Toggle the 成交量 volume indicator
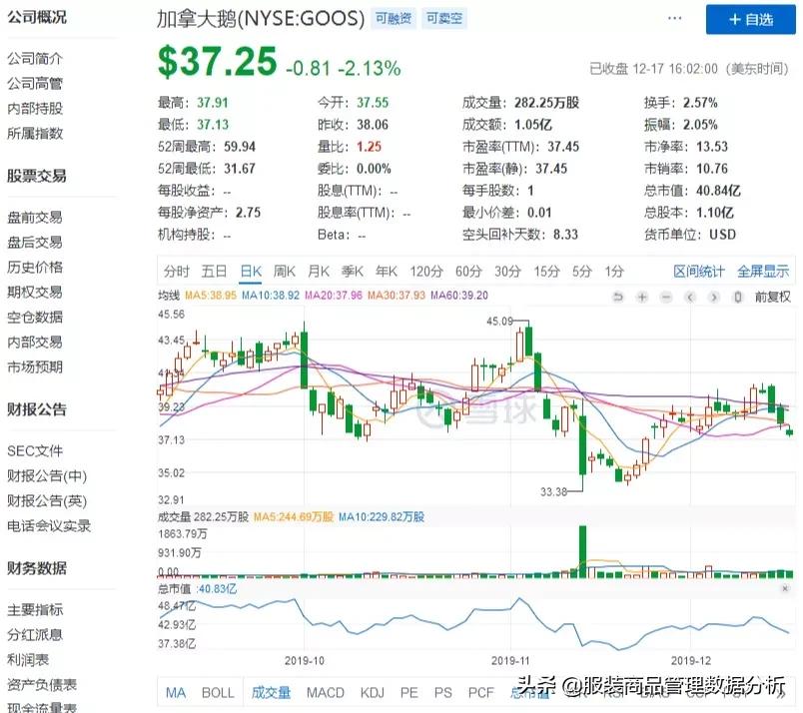 point(271,693)
